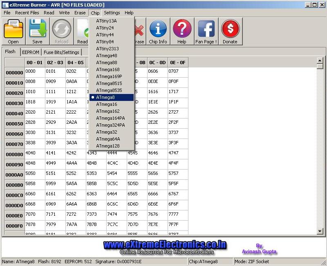Screen dimensions: 327x266
Task: Click the hex cell containing 0101
Action: [x=55, y=73]
